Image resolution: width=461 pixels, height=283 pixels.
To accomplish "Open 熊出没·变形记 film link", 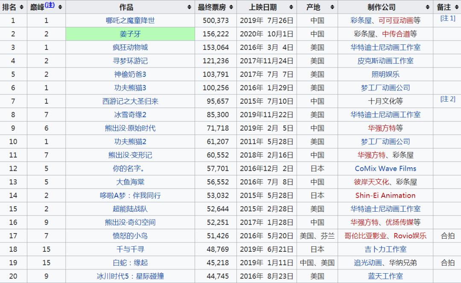I will click(130, 155).
